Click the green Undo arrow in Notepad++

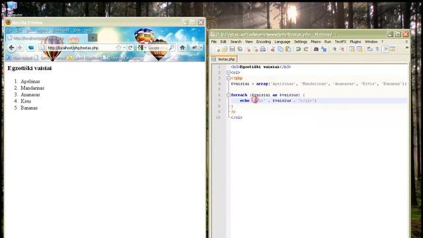(x=298, y=49)
